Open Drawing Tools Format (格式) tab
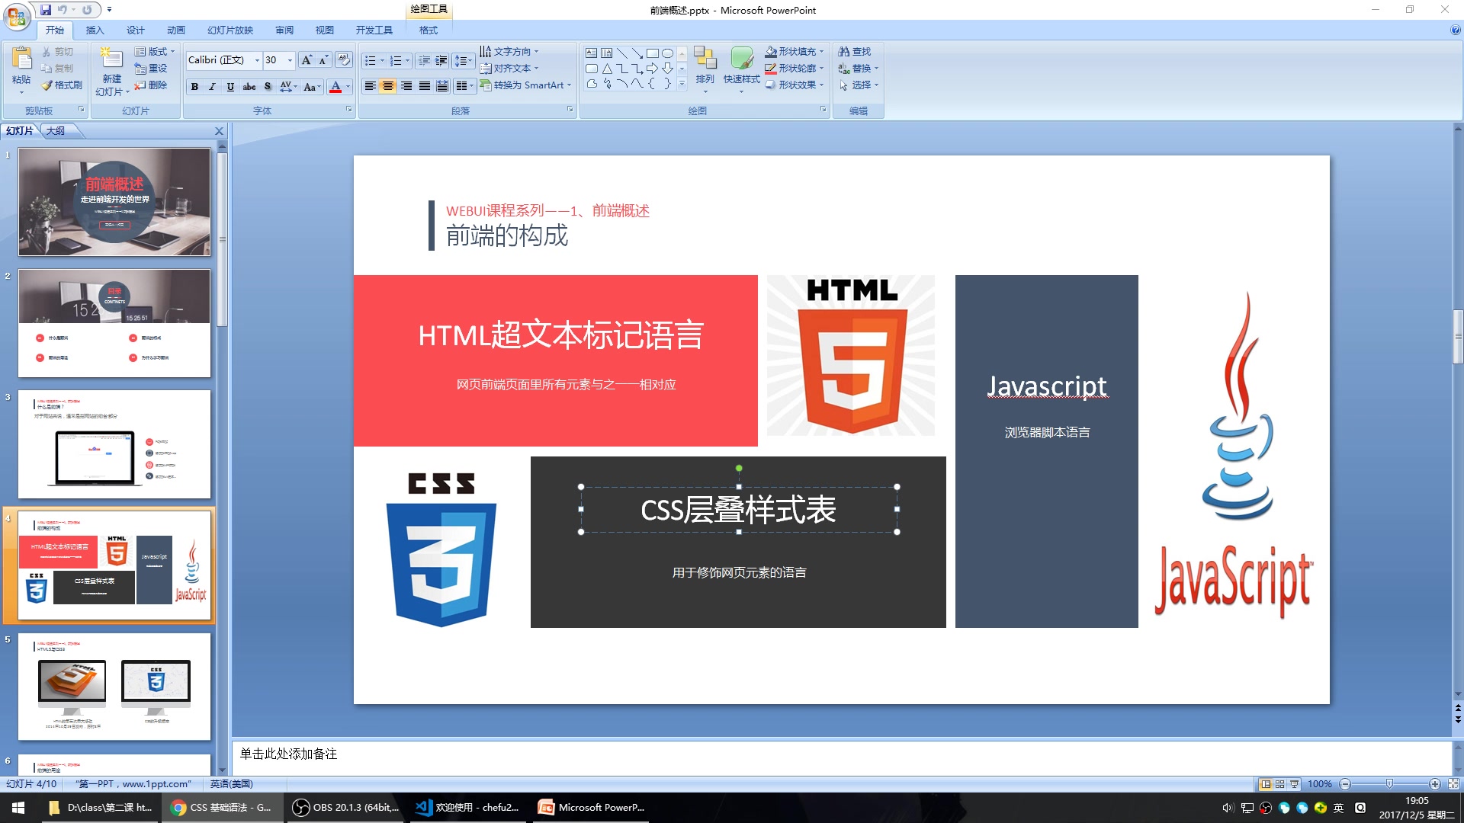 [x=429, y=30]
